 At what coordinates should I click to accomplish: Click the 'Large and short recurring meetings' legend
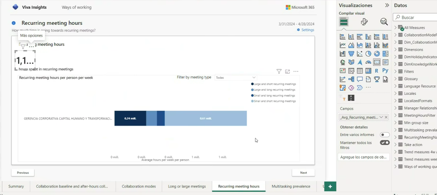pyautogui.click(x=273, y=84)
